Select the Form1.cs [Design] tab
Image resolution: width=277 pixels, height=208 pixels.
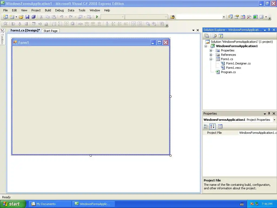coord(25,30)
